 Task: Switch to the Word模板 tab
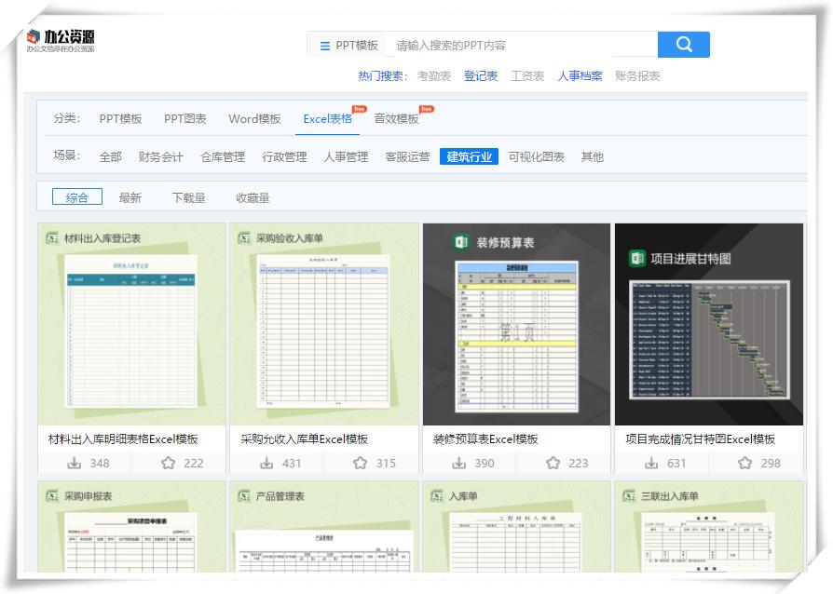pyautogui.click(x=253, y=119)
